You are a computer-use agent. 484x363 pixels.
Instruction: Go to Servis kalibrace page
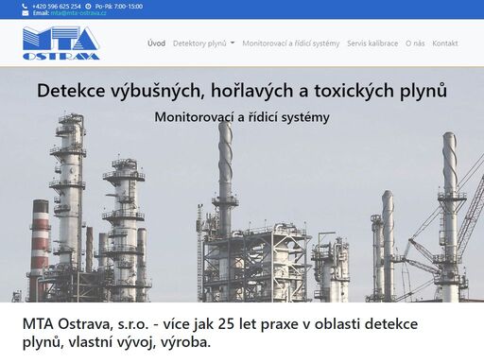tap(372, 43)
